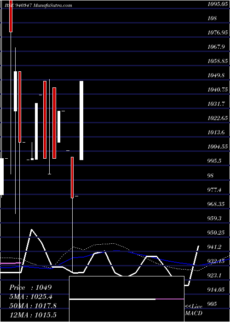
Task: Click the MACD inset panel
Action: coord(126,299)
